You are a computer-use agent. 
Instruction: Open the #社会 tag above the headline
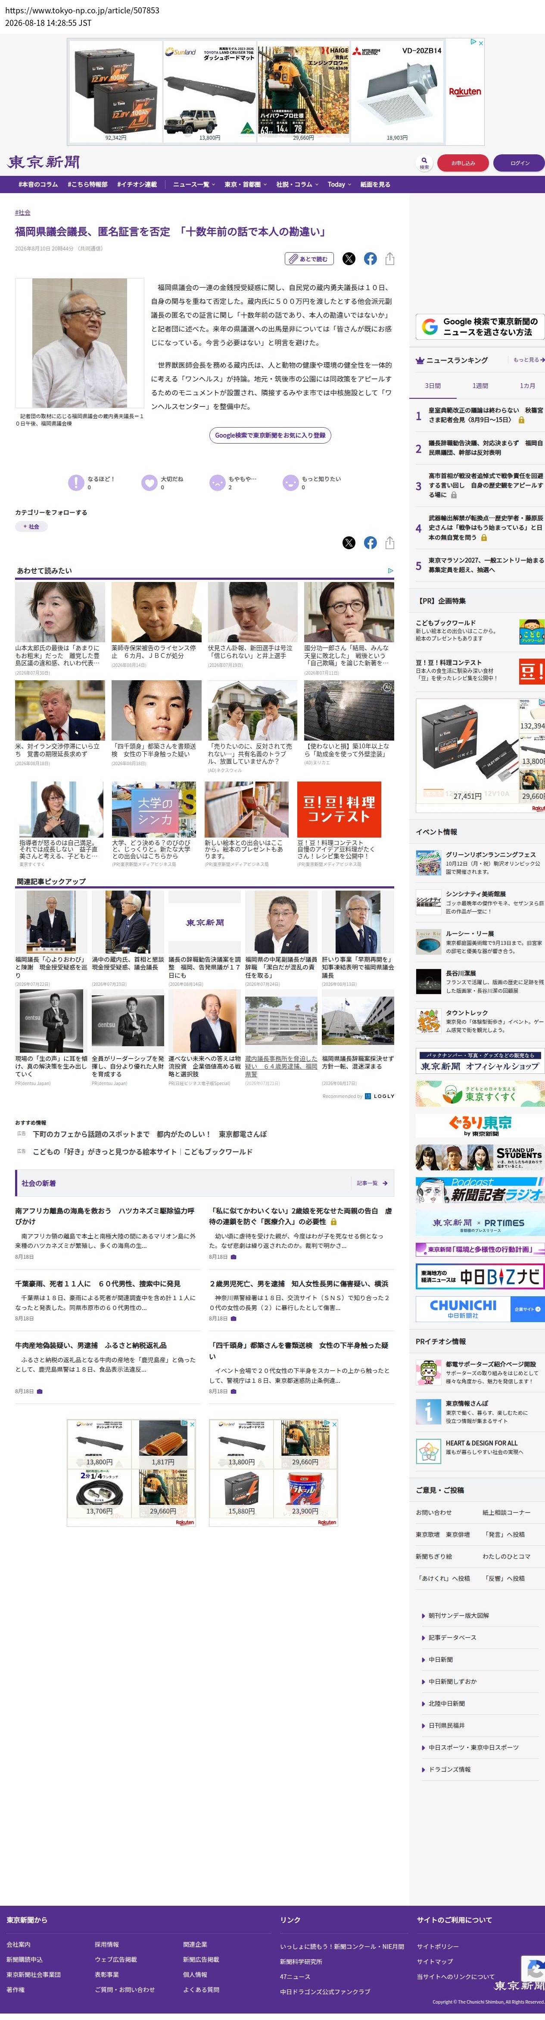pyautogui.click(x=23, y=213)
